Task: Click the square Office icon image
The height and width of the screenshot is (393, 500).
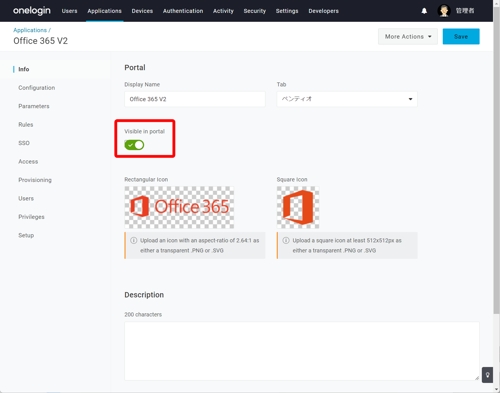Action: [x=298, y=207]
